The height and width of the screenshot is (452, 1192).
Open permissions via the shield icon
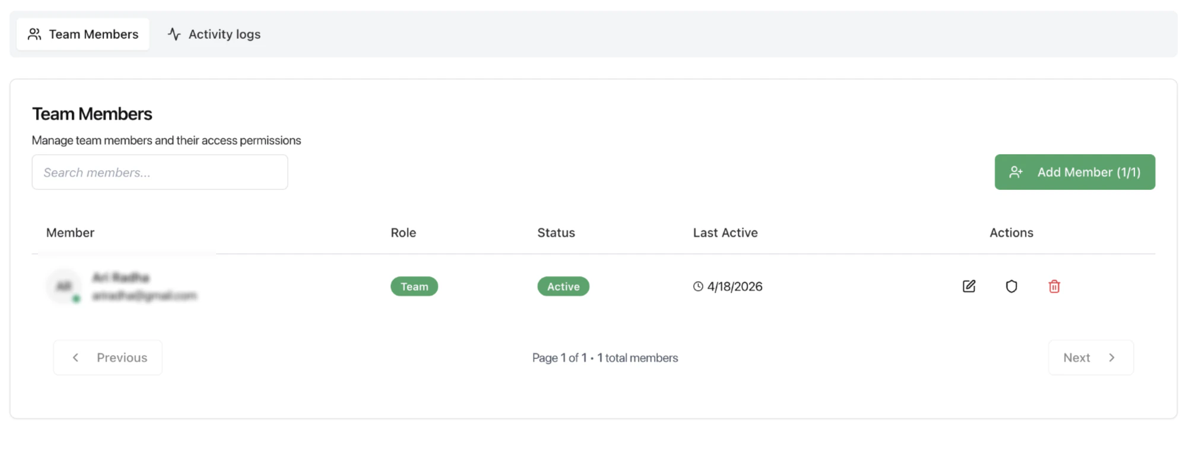click(x=1012, y=287)
